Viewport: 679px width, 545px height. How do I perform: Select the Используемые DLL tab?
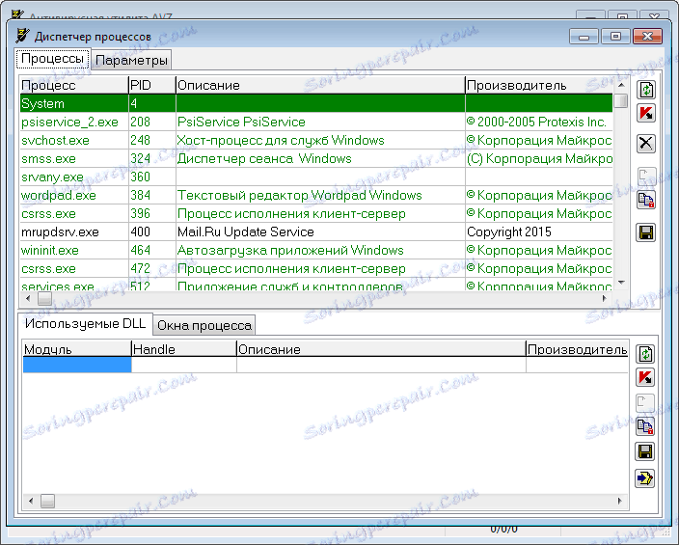85,323
